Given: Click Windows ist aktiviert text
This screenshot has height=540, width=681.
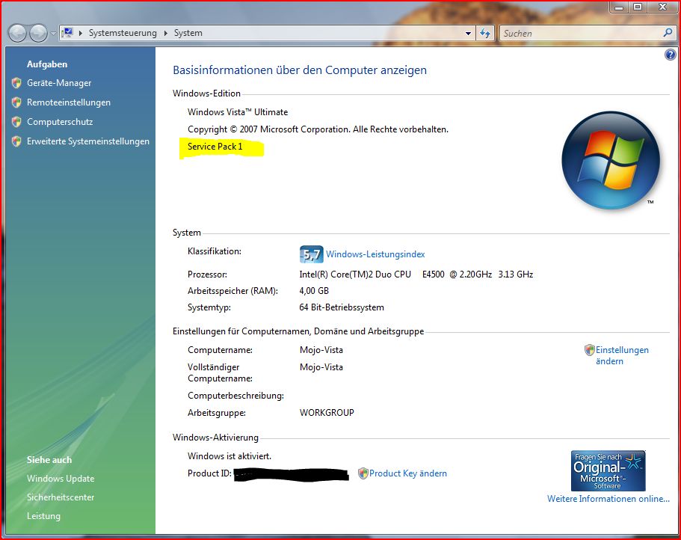Looking at the screenshot, I should tap(229, 456).
